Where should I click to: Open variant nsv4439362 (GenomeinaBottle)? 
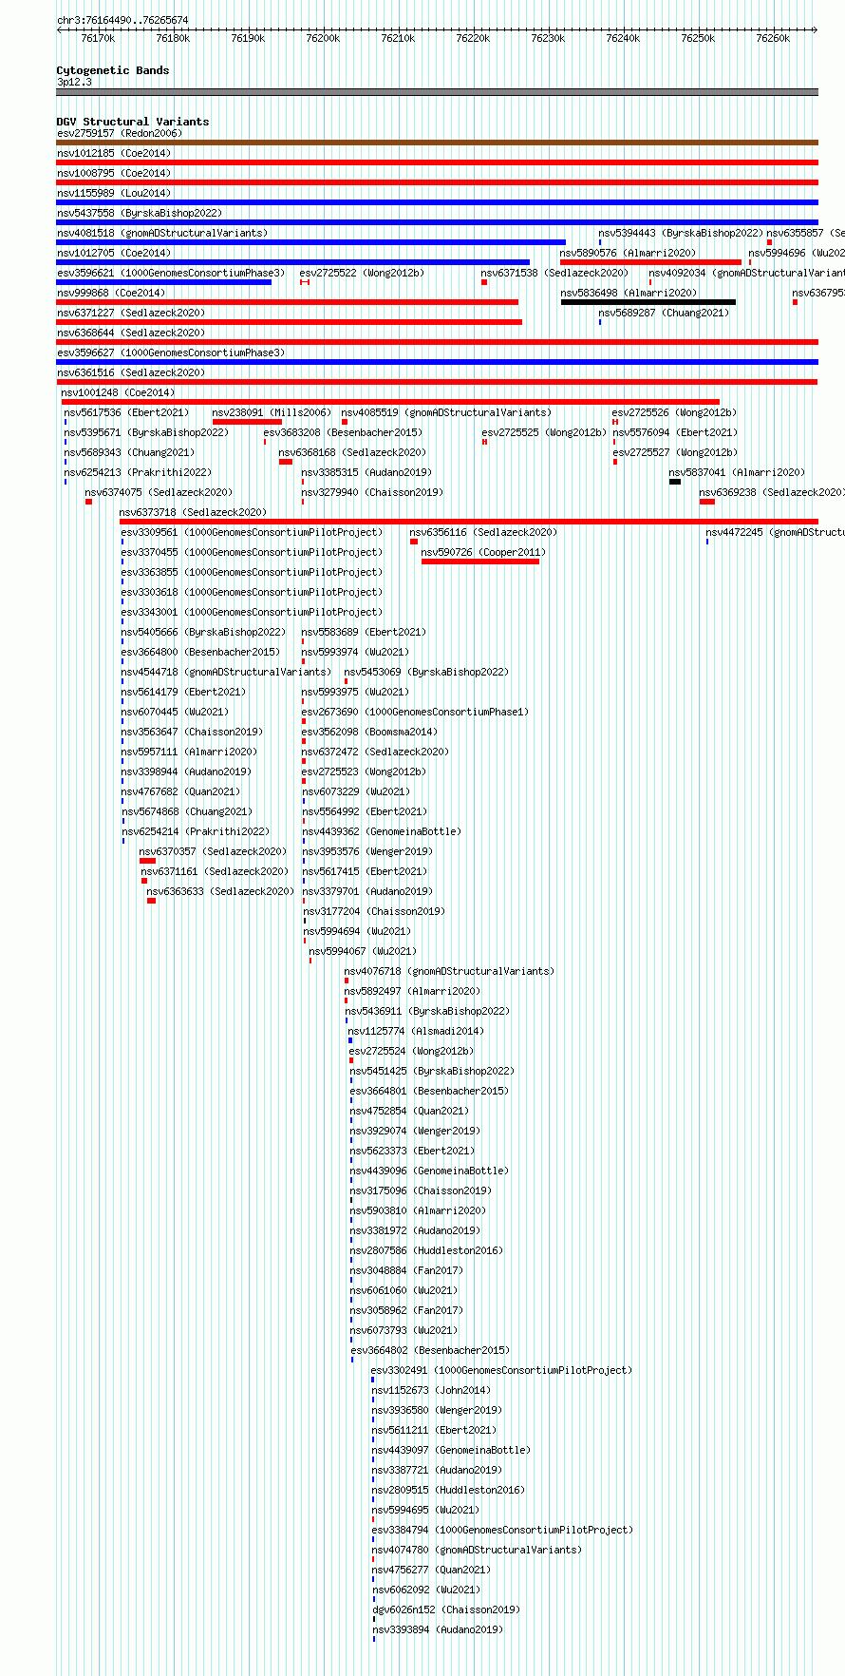coord(382,832)
